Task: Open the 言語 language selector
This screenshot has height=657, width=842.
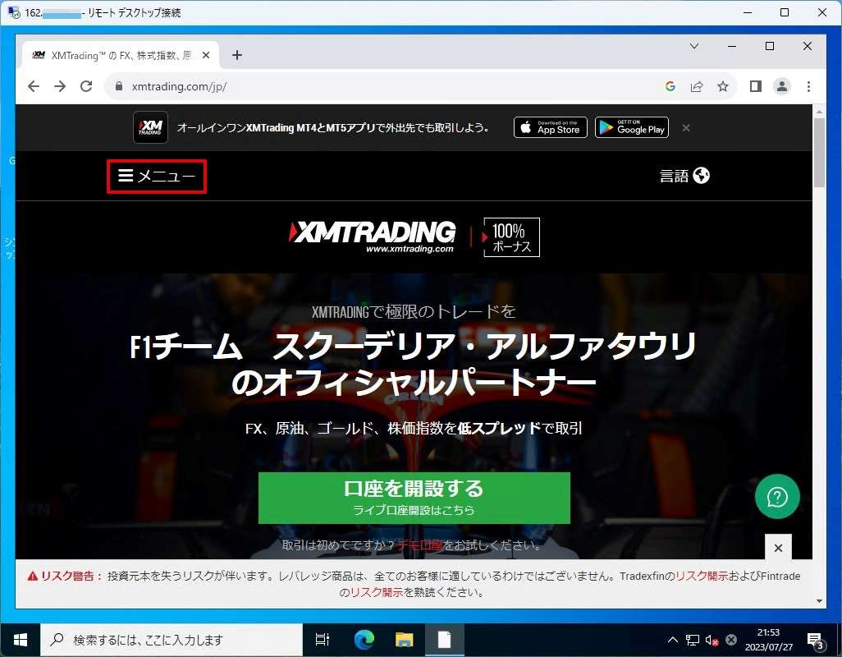Action: 684,175
